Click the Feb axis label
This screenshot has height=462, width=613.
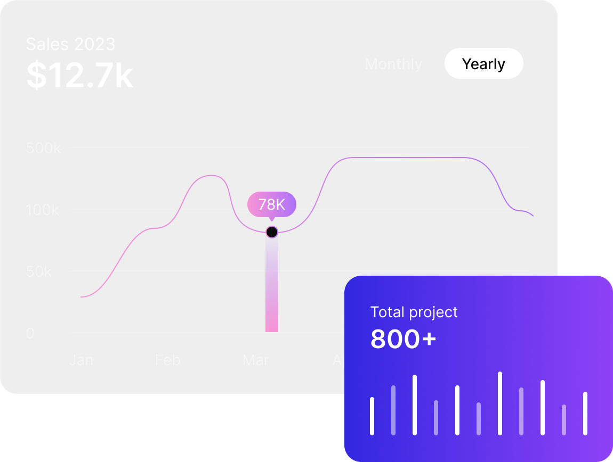click(x=168, y=360)
